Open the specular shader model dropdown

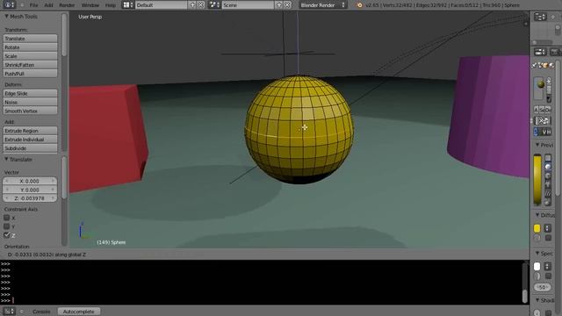[x=547, y=266]
